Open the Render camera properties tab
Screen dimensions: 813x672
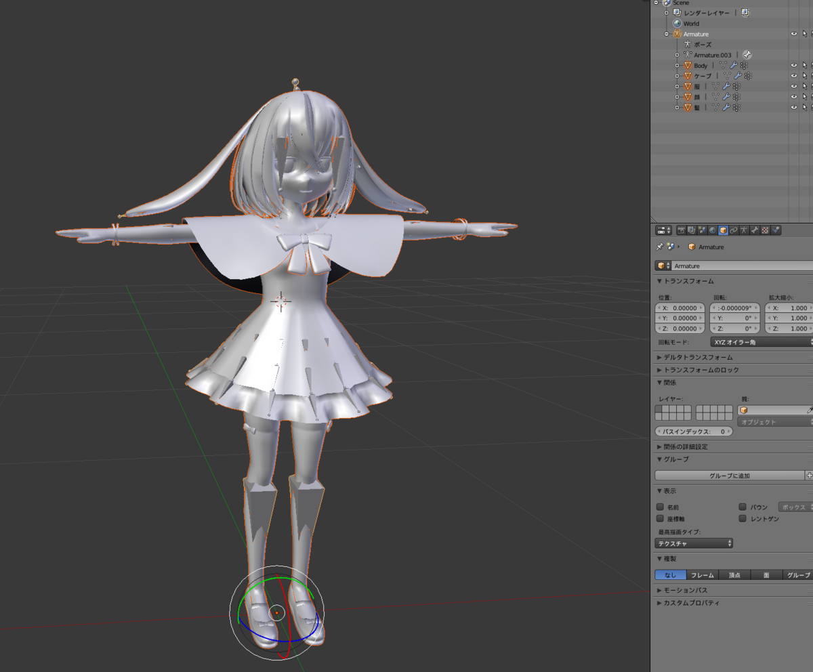pos(682,230)
